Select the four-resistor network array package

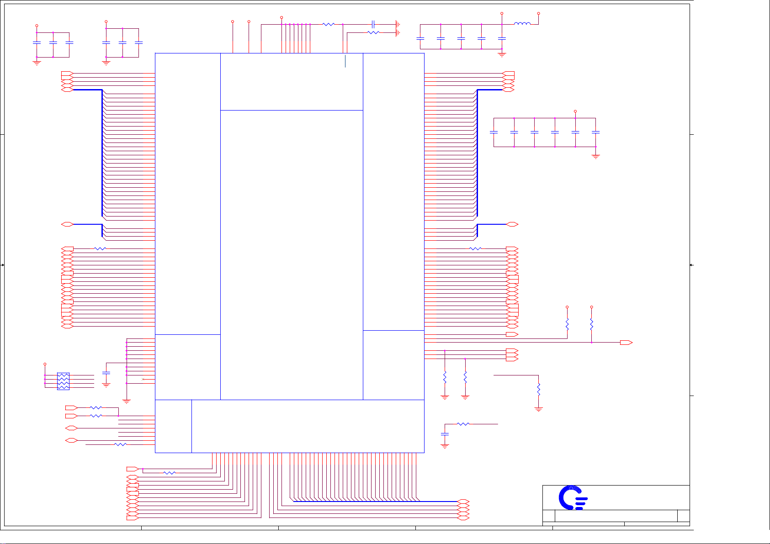[x=63, y=381]
